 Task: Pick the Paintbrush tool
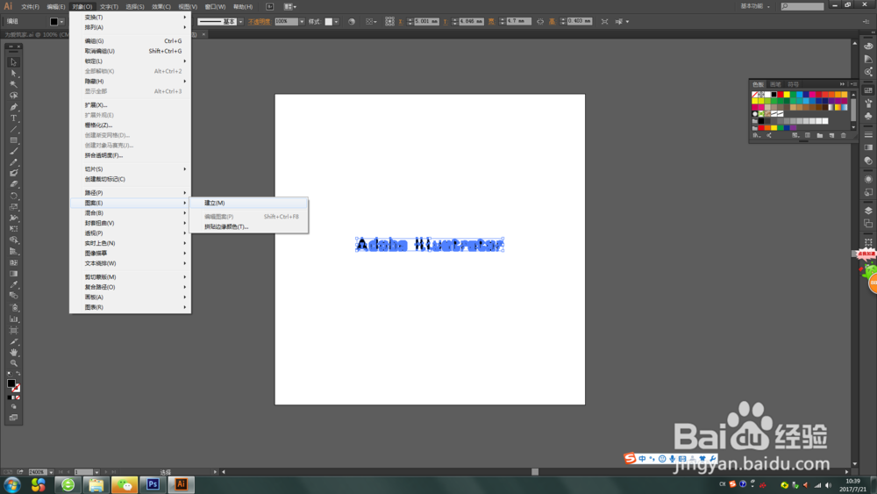click(x=13, y=151)
